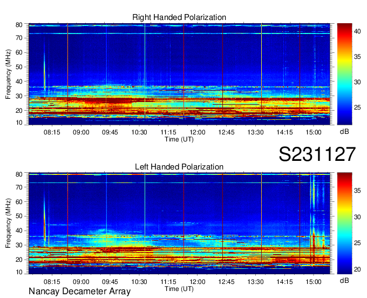Screen dimensions: 367x298
Task: Click the 13:30 tick label of Left Handed plot
Action: (x=256, y=282)
